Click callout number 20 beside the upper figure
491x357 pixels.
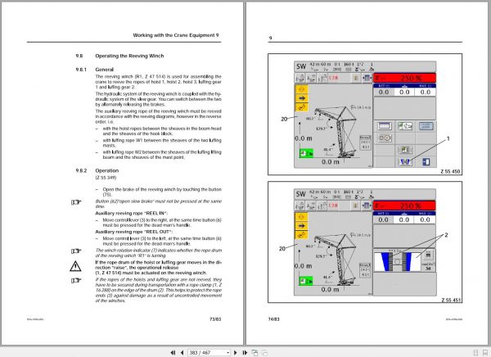(x=284, y=119)
